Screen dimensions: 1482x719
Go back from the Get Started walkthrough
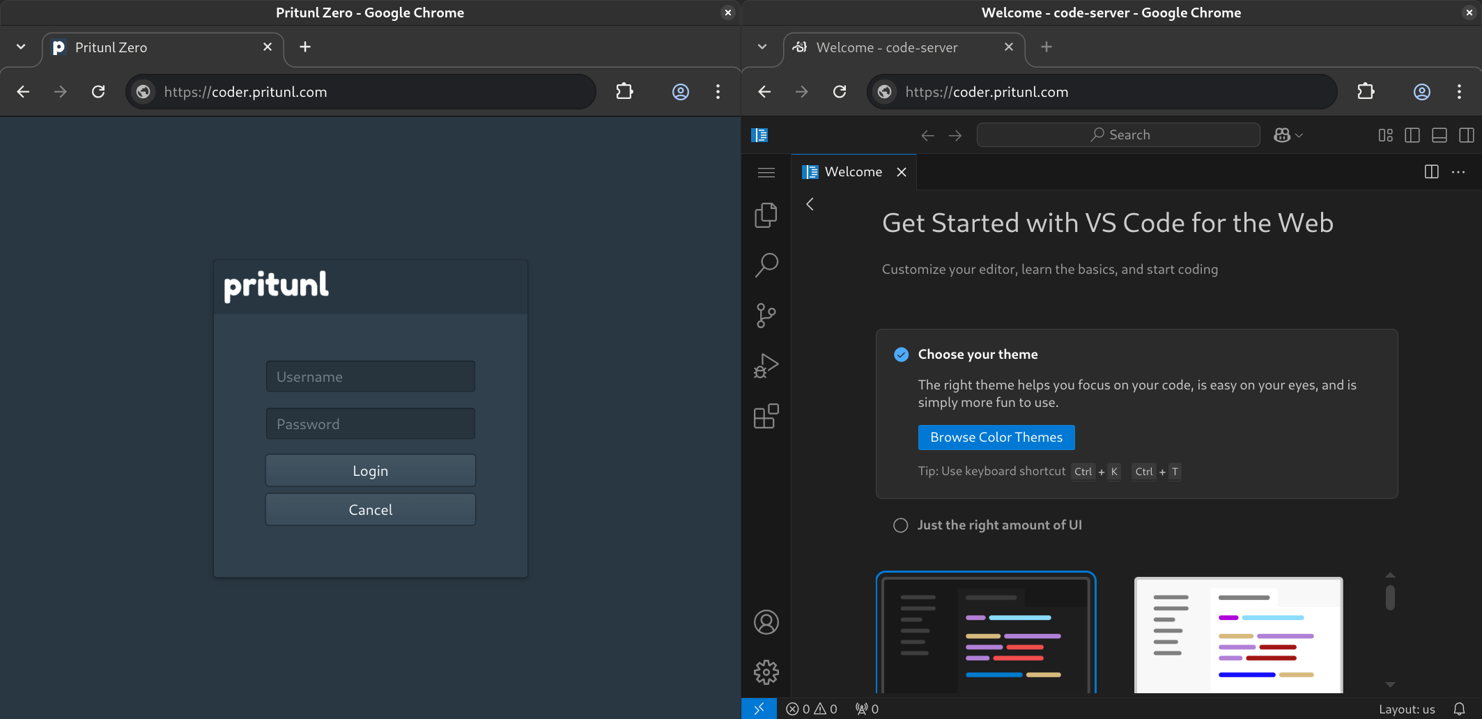click(810, 204)
